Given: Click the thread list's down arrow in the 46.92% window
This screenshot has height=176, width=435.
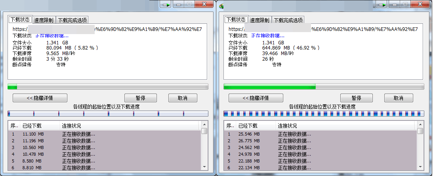Looking at the screenshot, I should (x=420, y=167).
